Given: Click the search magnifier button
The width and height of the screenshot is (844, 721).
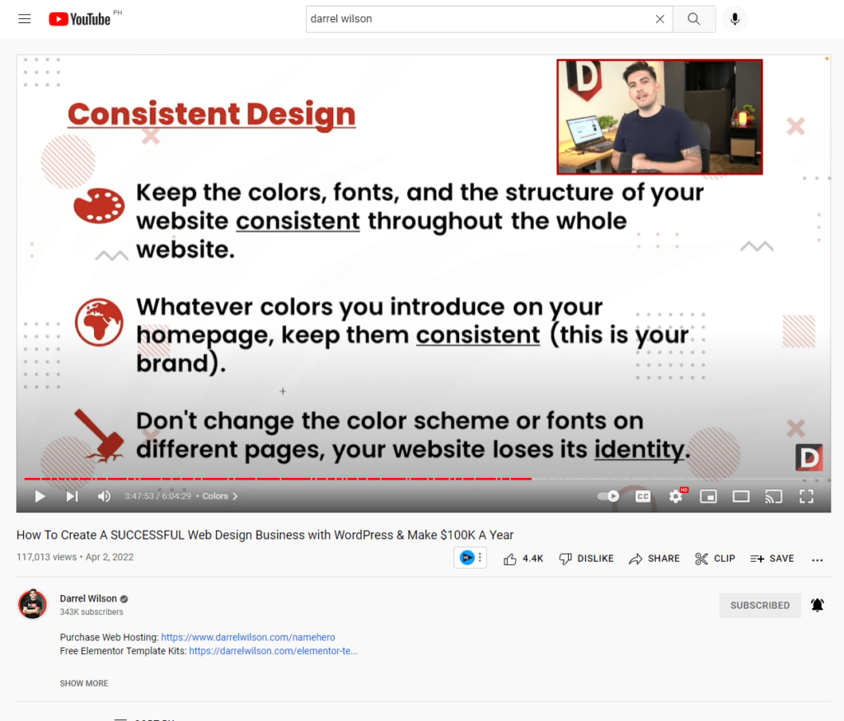Looking at the screenshot, I should point(694,19).
